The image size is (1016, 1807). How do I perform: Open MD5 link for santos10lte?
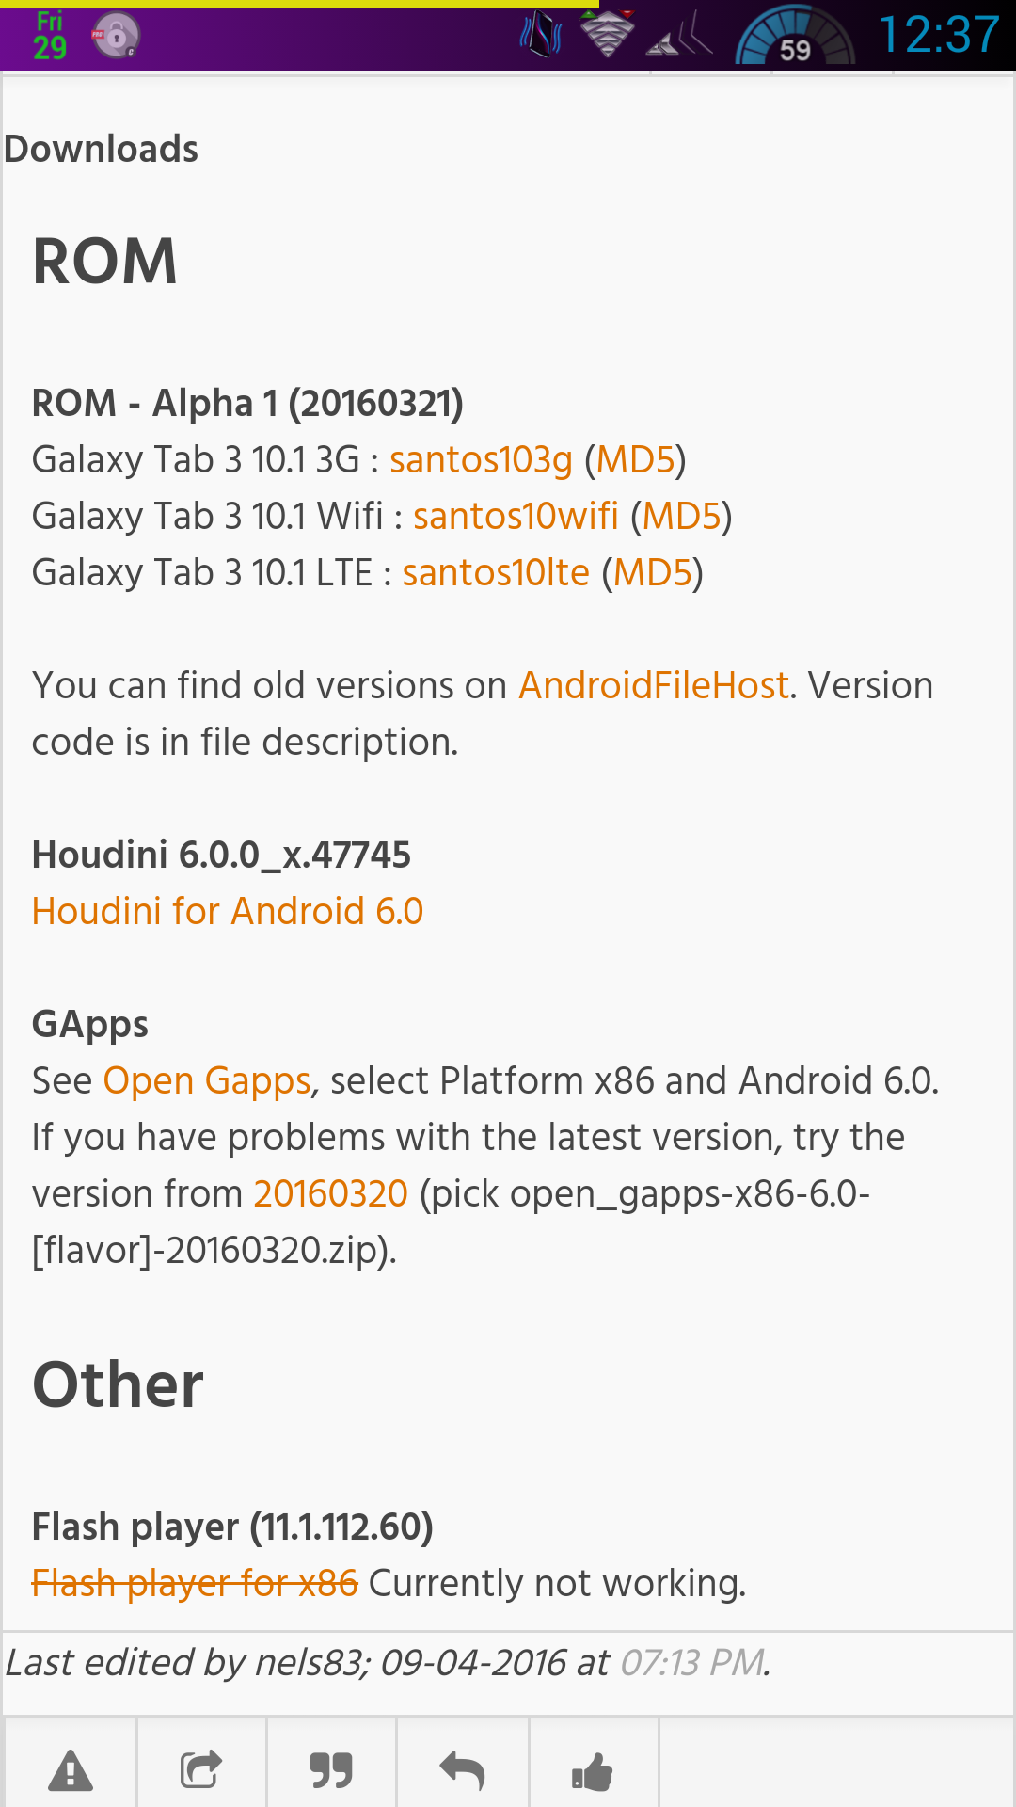point(653,572)
